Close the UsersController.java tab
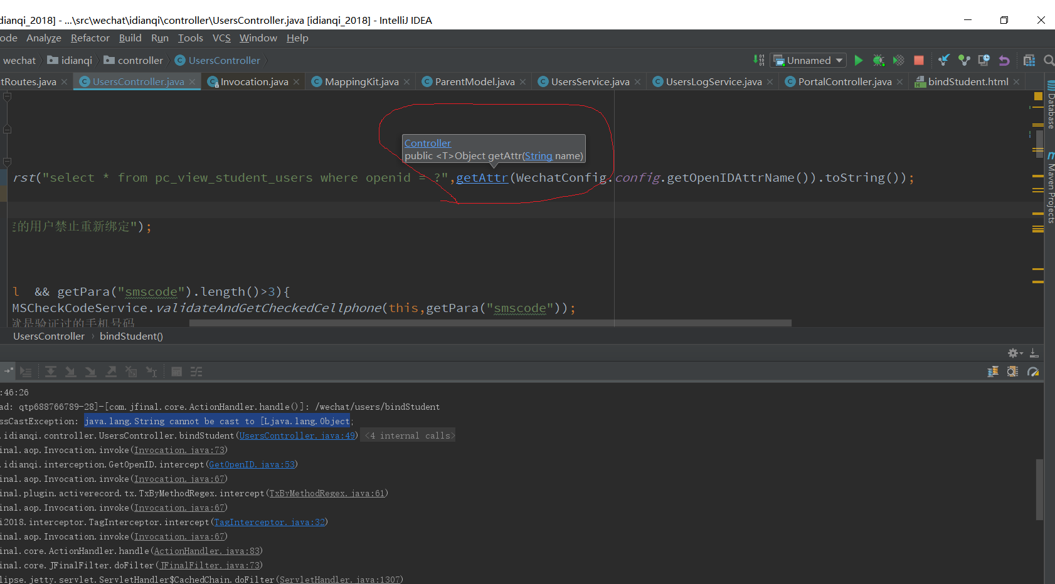This screenshot has width=1055, height=584. 193,82
